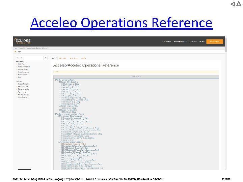This screenshot has width=243, height=182.
Task: Switch to the View source tab
Action: [x=74, y=58]
